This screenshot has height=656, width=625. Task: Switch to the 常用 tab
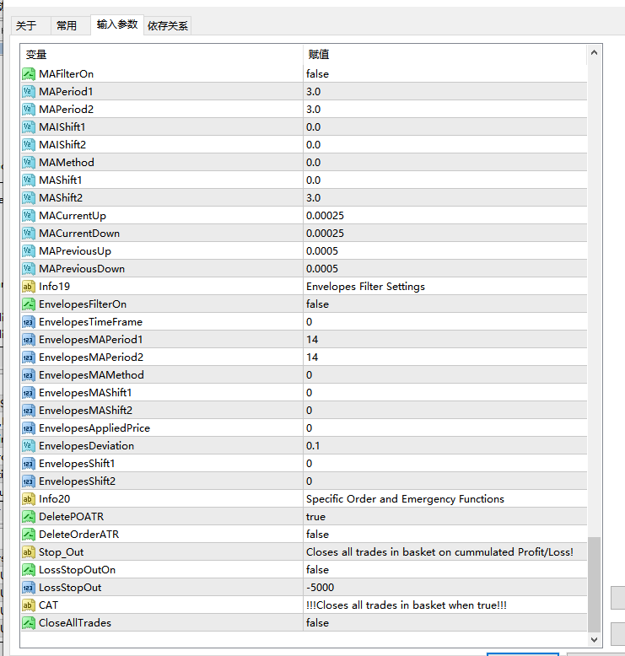(70, 26)
